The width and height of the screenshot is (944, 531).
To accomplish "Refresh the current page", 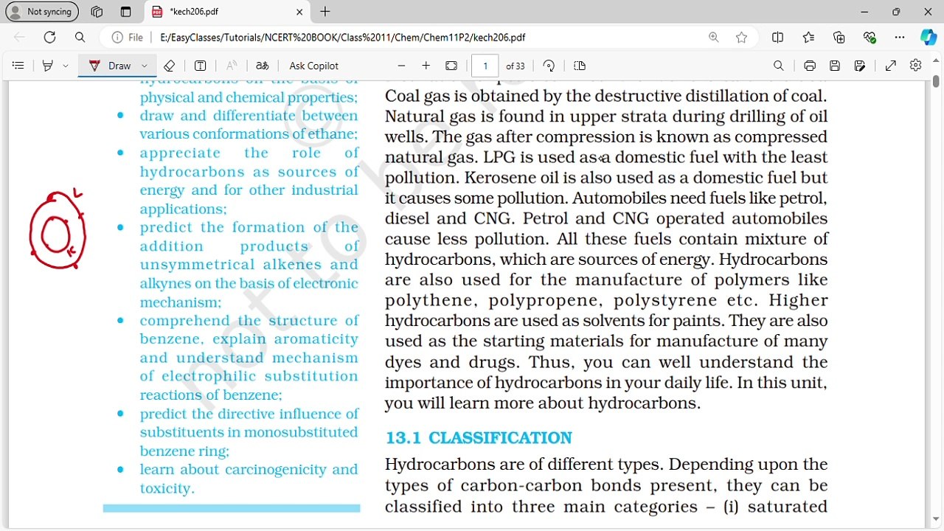I will [49, 38].
